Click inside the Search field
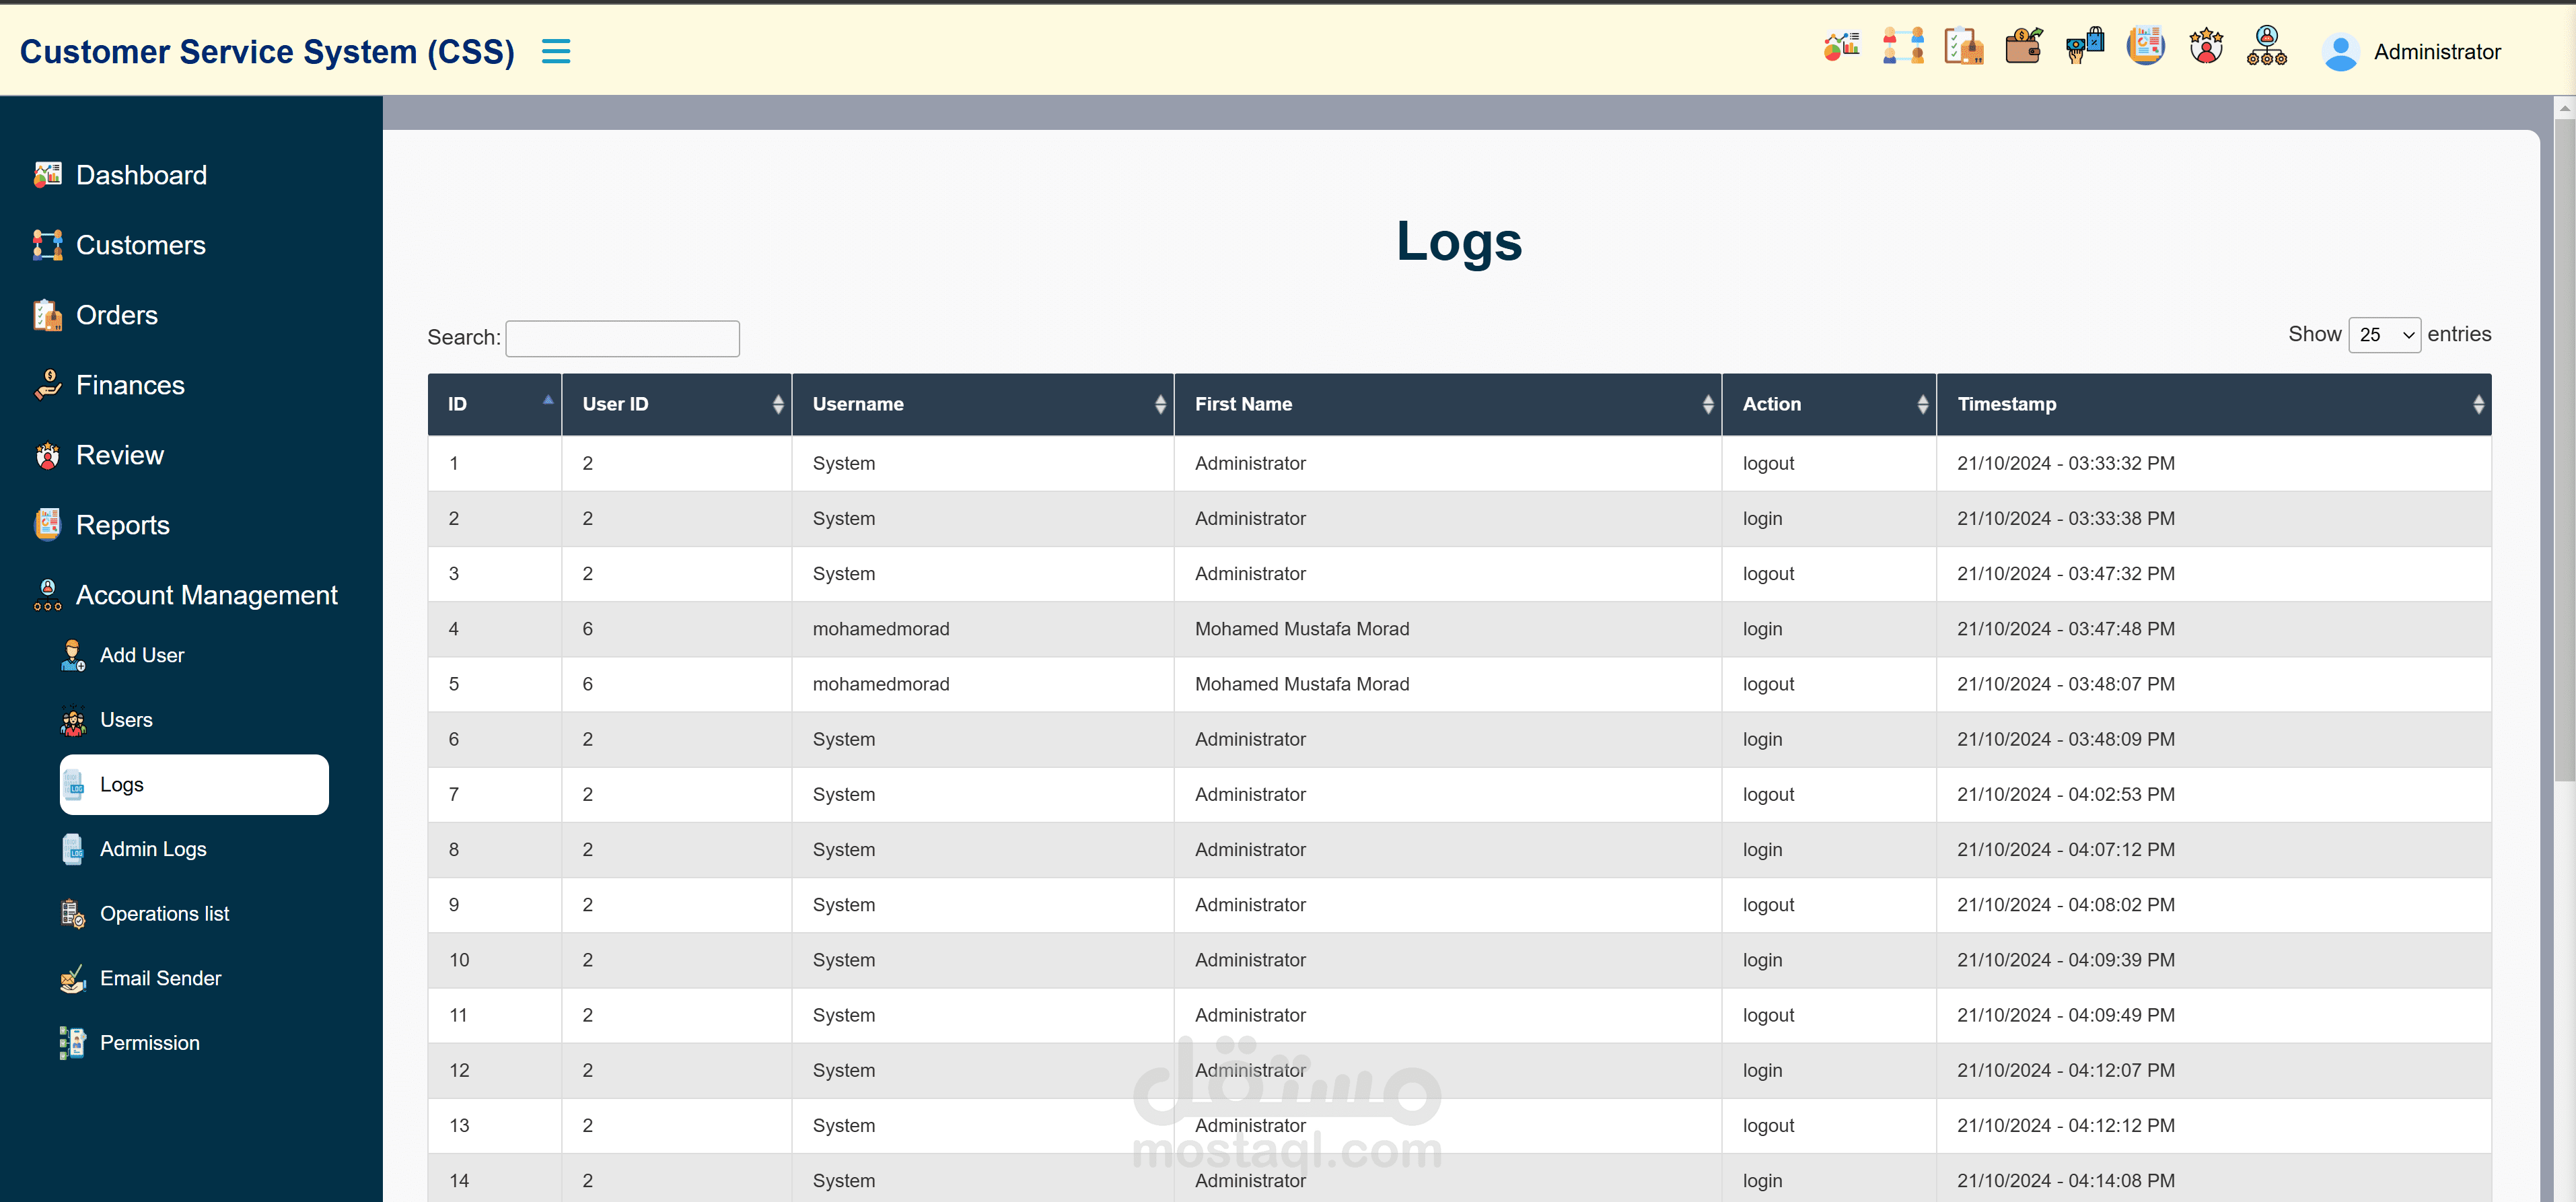The height and width of the screenshot is (1202, 2576). (x=622, y=338)
